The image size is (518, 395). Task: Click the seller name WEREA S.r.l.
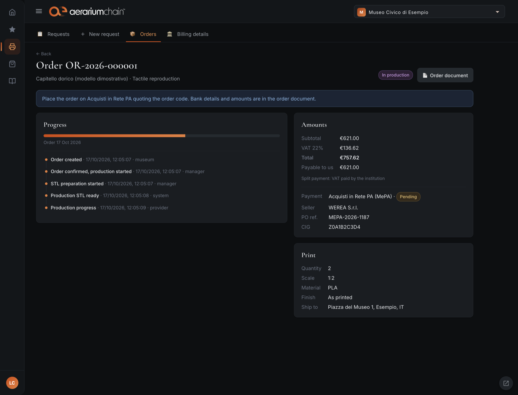click(x=343, y=208)
